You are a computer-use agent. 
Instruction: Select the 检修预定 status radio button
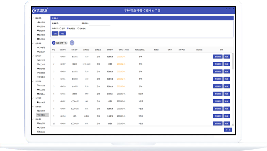click(68, 29)
